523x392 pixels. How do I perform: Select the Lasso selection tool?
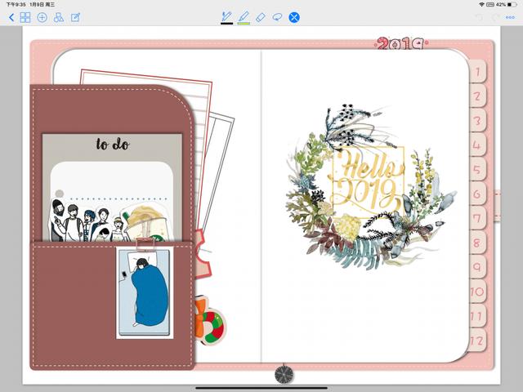point(277,17)
